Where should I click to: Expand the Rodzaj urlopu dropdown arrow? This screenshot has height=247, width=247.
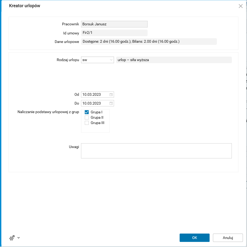111,60
